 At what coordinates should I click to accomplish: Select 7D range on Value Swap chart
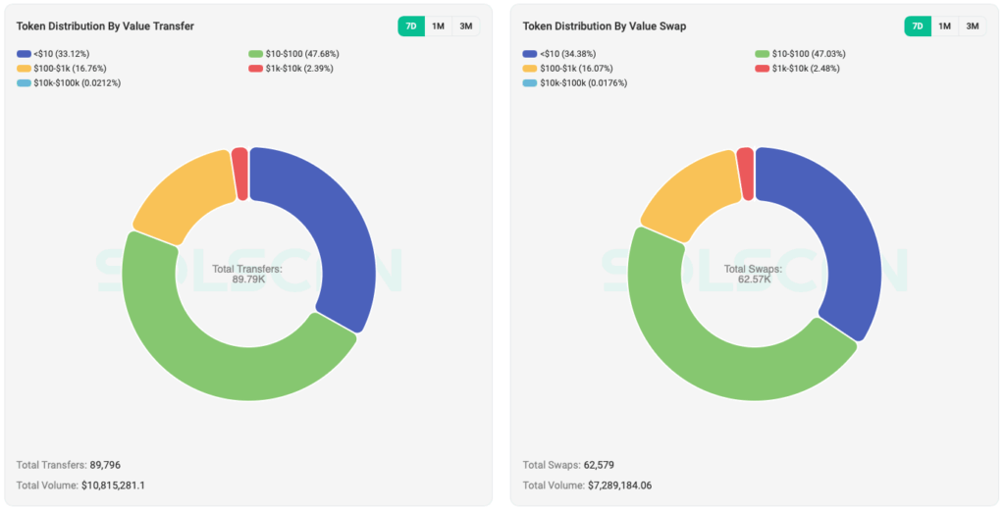pos(918,26)
